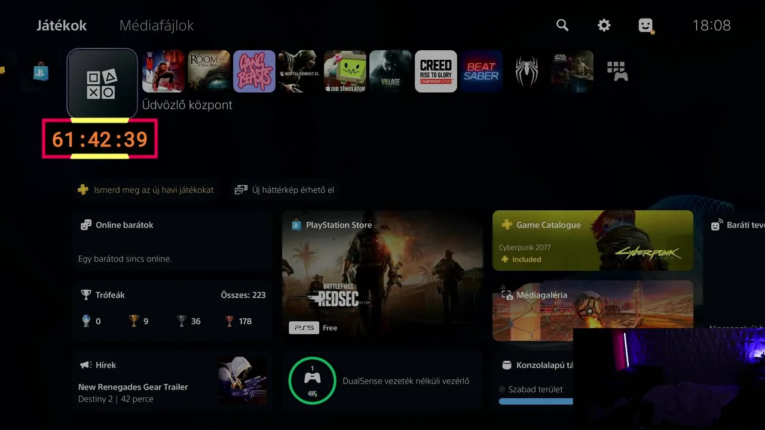Open the Game Catalogue Cyberpunk 2077 card
The height and width of the screenshot is (430, 765).
[x=593, y=240]
